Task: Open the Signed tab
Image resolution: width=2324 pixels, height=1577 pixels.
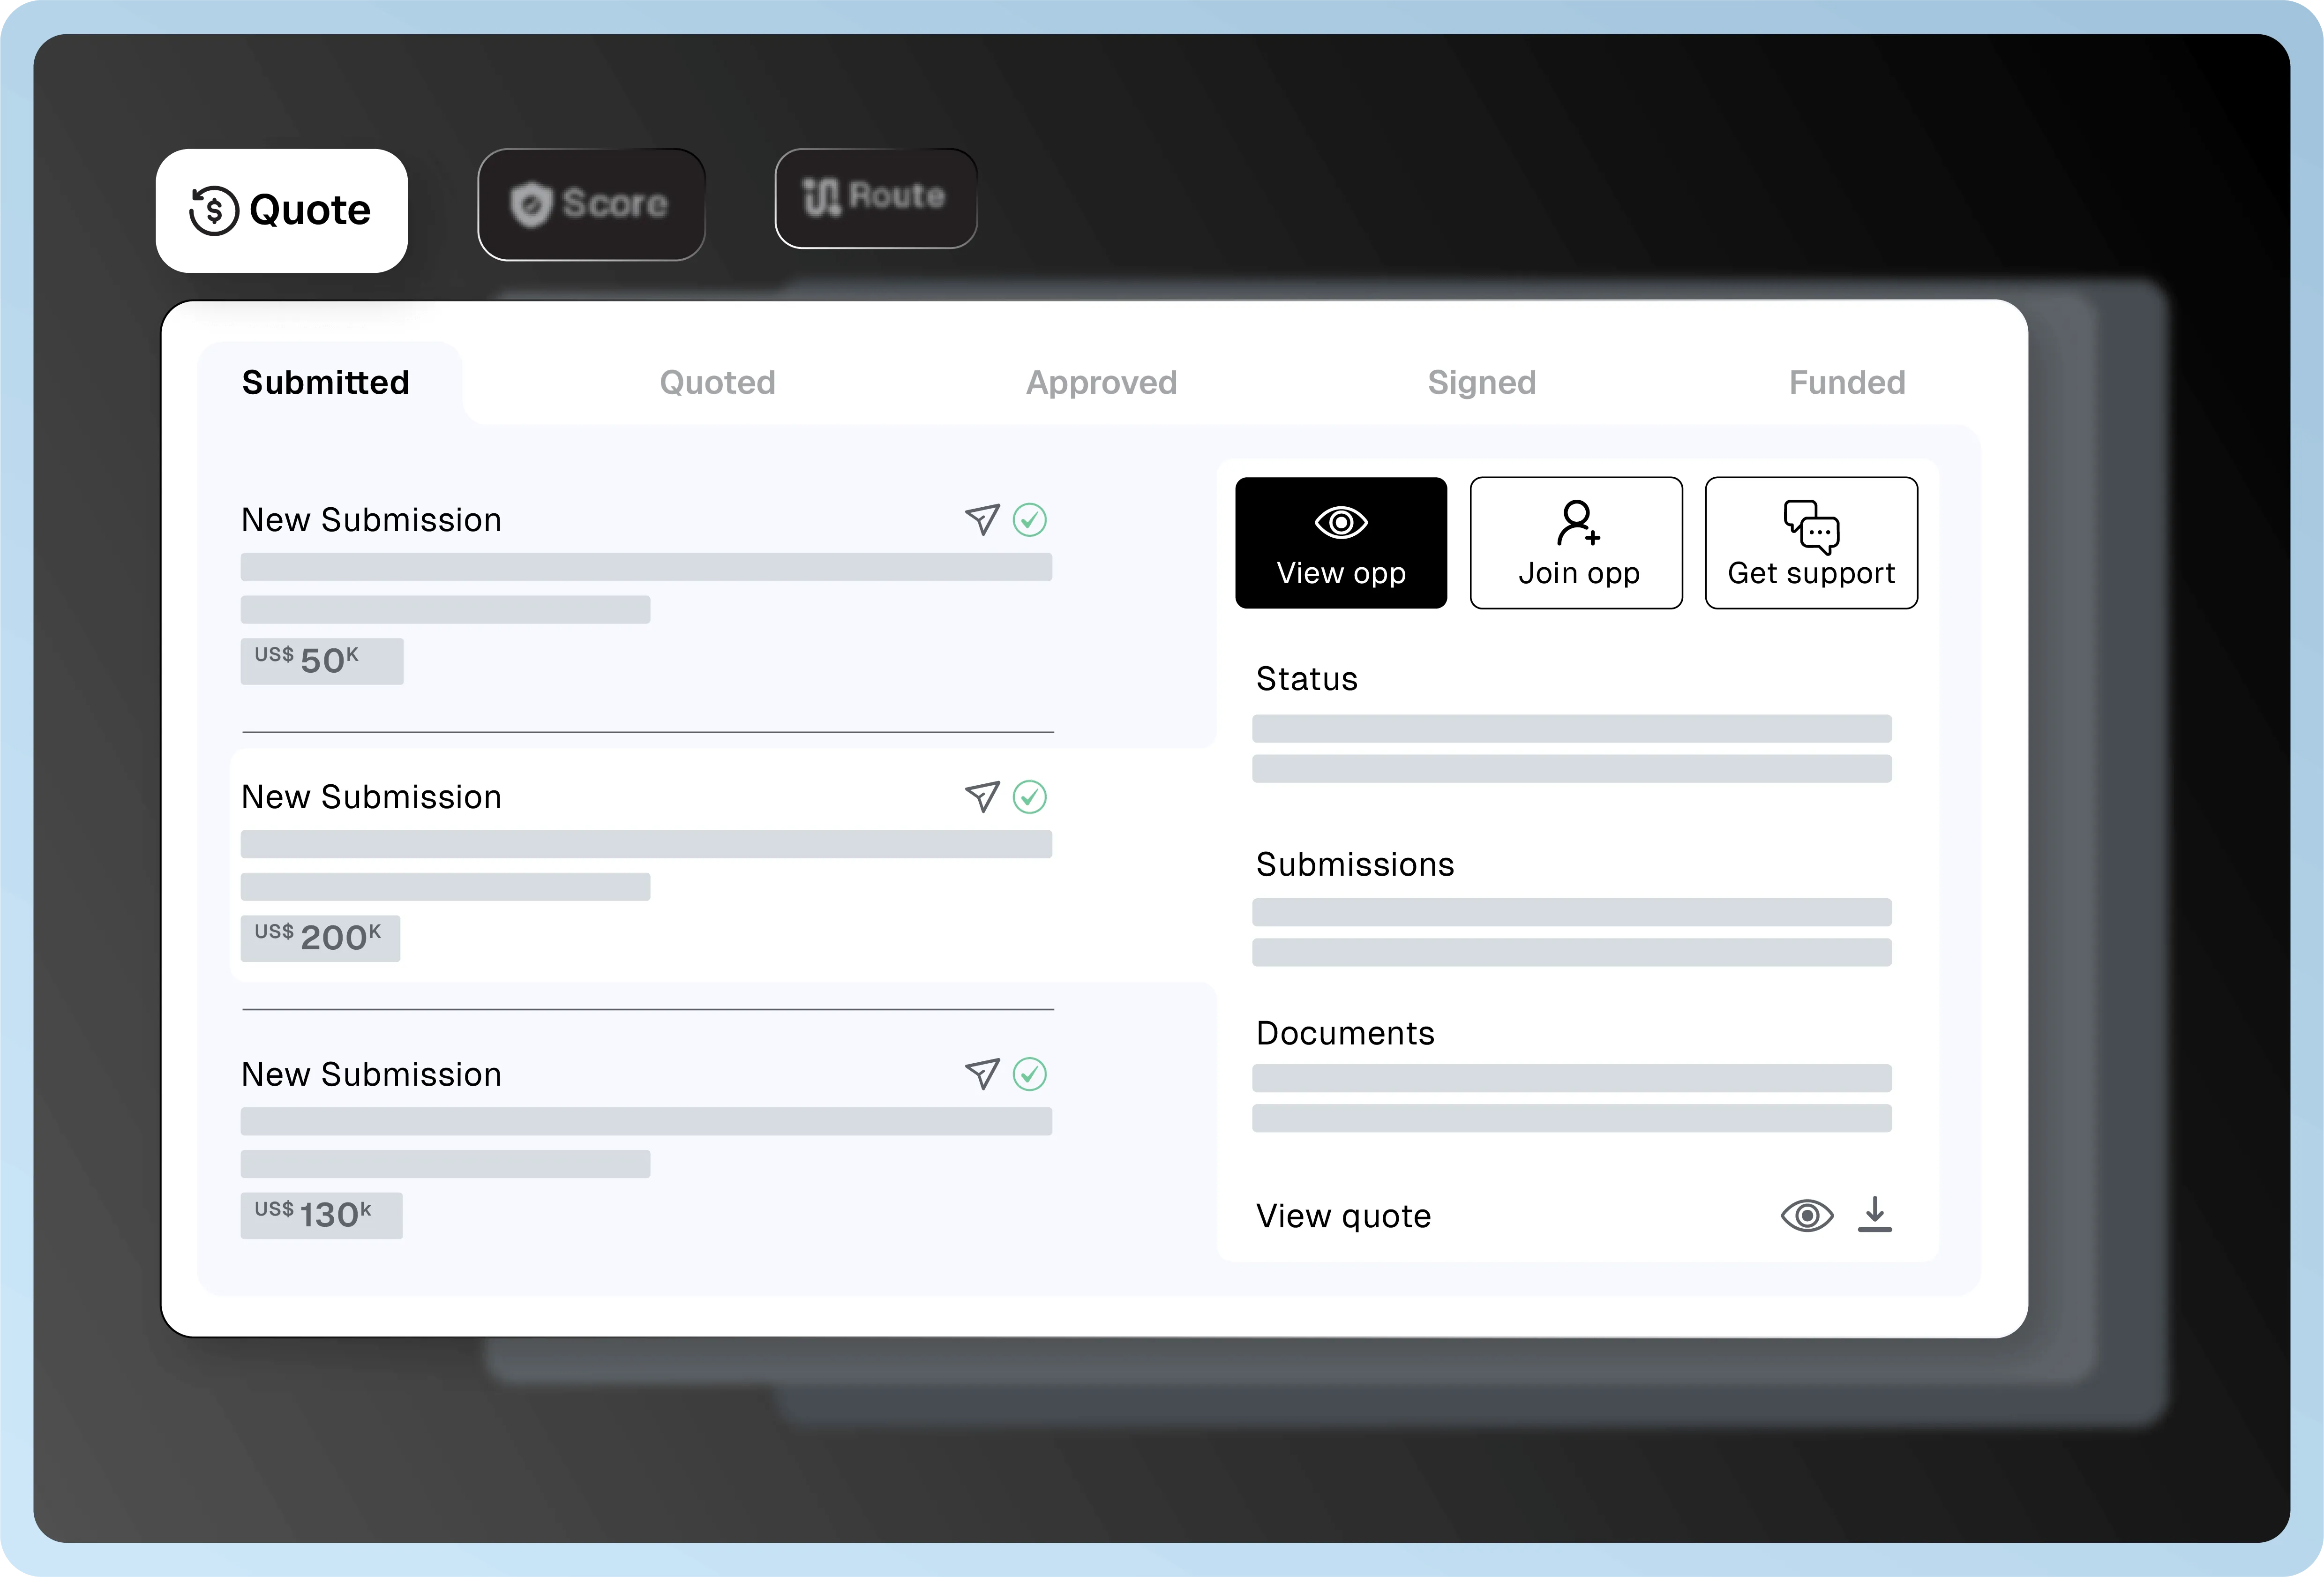Action: pos(1481,382)
